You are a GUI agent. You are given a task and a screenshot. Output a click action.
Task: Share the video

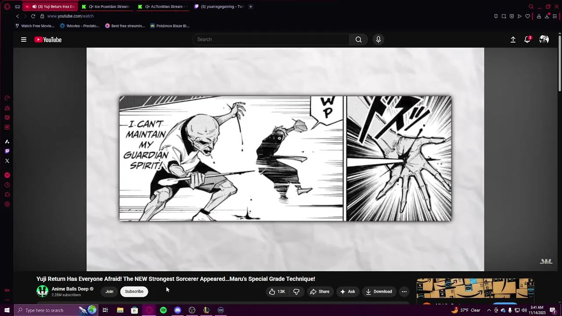click(x=320, y=291)
